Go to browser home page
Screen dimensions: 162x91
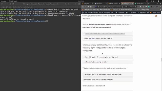[91, 7]
